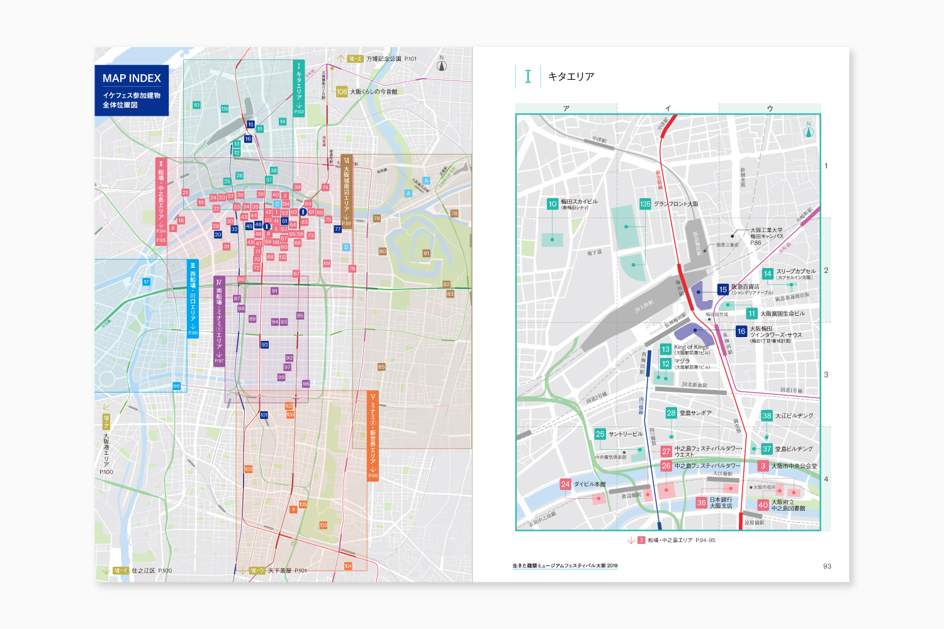The width and height of the screenshot is (944, 629).
Task: Select pink marker 24 ダイビル本館
Action: click(565, 484)
